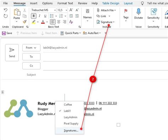Open the Tags flag menu
The height and width of the screenshot is (140, 168).
pyautogui.click(x=126, y=15)
